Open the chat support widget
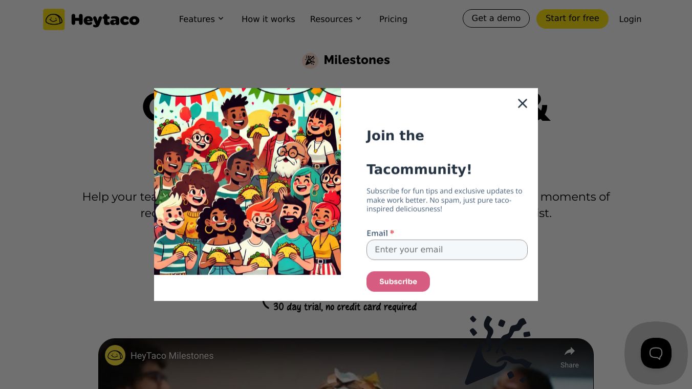This screenshot has width=692, height=389. (x=656, y=353)
